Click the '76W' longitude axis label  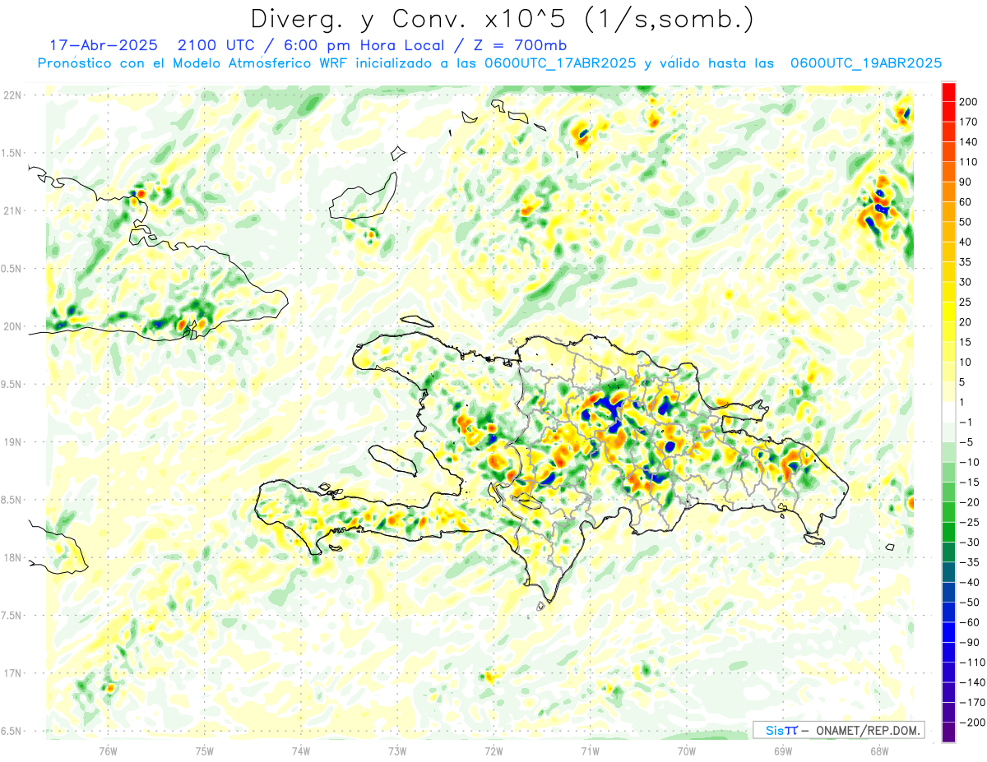108,750
